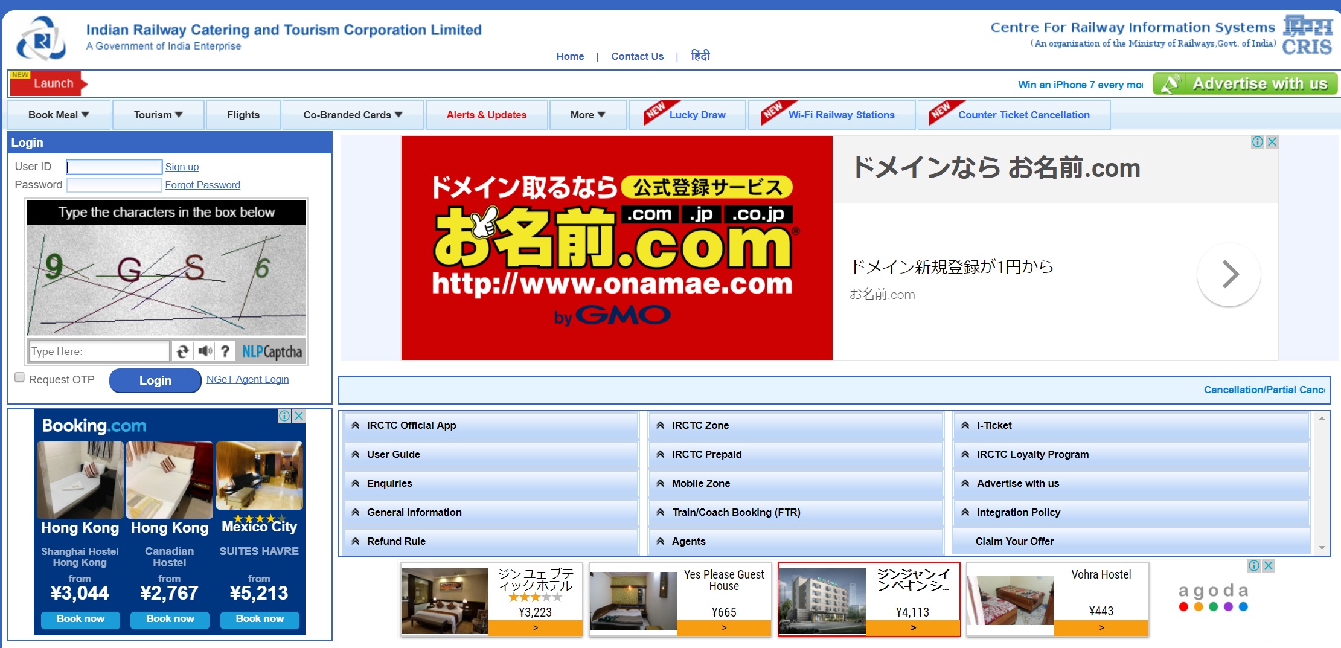Book now for Shanghai Hostel Hong Kong
The image size is (1341, 648).
coord(80,619)
